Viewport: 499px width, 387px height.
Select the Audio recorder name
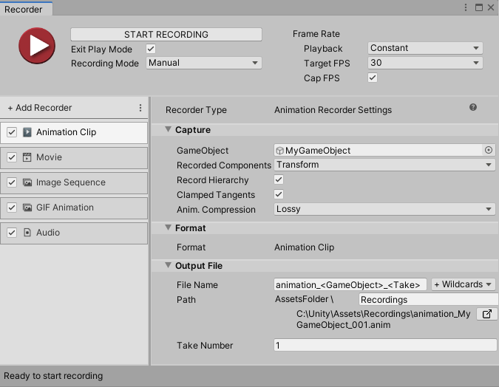[x=48, y=233]
